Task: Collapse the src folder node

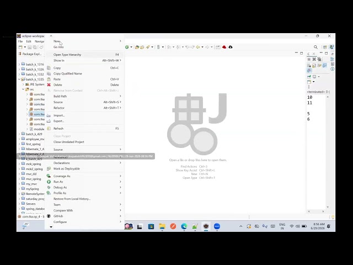Action: click(23, 89)
